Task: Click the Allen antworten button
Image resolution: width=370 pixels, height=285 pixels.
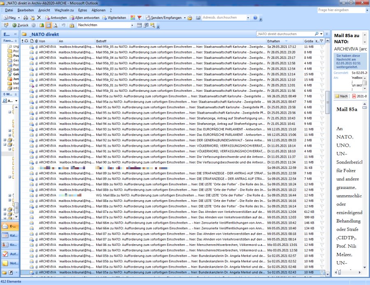Action: [84, 18]
